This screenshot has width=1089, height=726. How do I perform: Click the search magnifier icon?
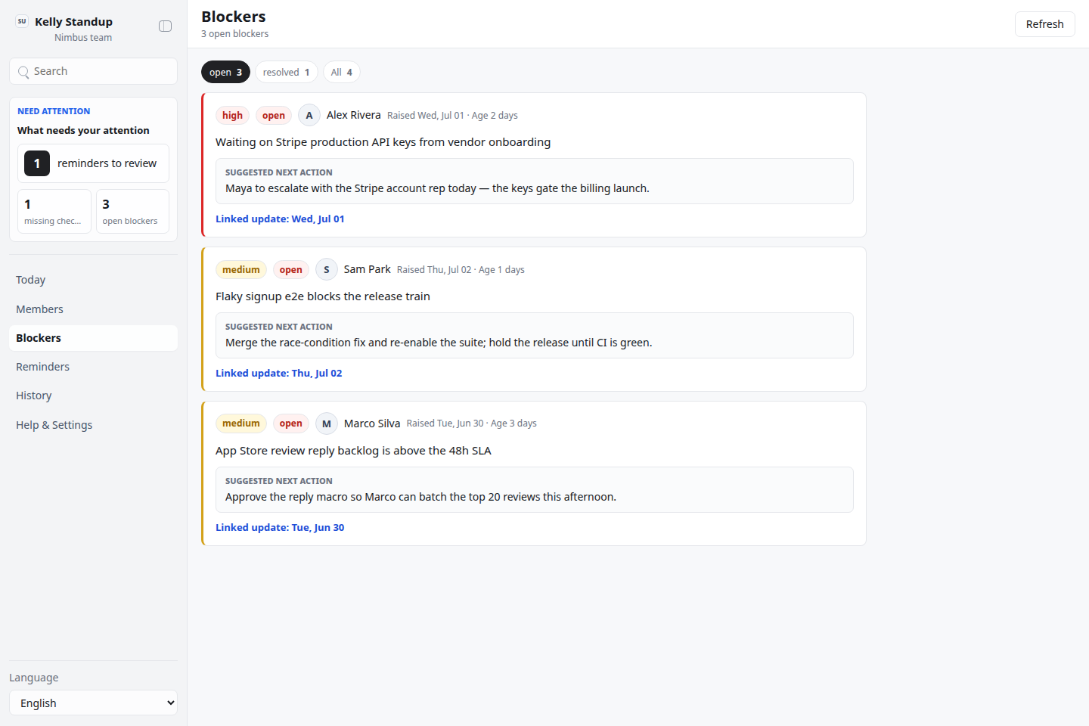tap(23, 72)
